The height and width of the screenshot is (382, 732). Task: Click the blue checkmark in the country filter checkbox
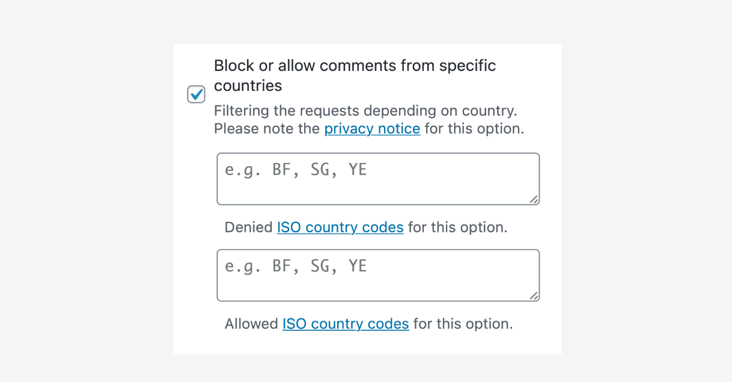click(x=197, y=94)
